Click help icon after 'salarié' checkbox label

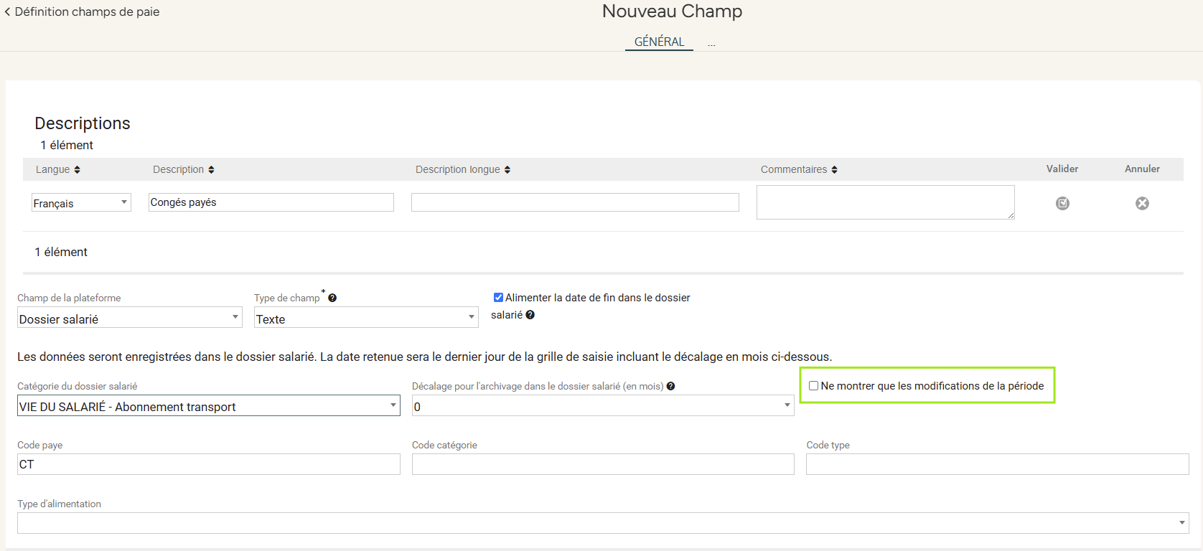(x=530, y=315)
